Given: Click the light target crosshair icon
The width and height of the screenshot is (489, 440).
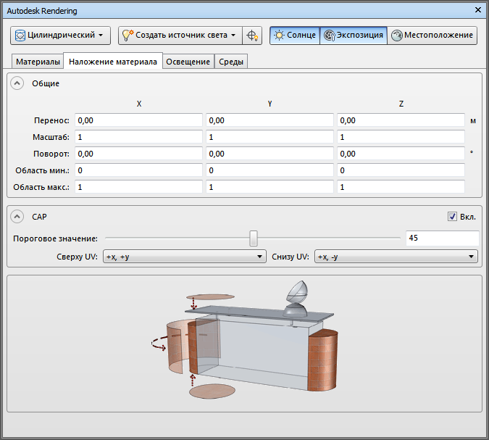Looking at the screenshot, I should coord(252,35).
